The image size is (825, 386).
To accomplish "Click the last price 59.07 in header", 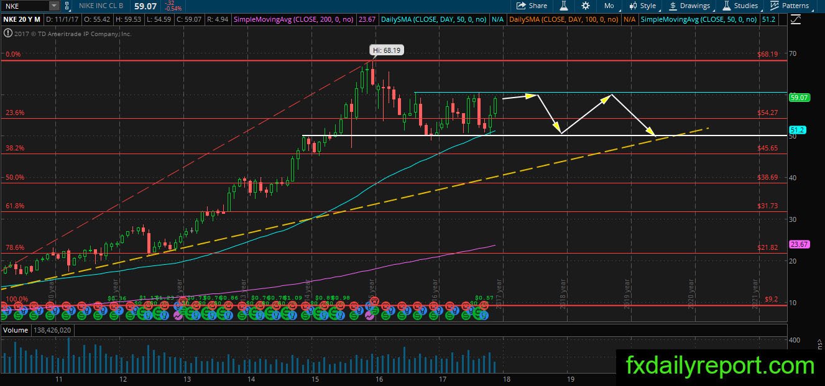I will pyautogui.click(x=145, y=6).
